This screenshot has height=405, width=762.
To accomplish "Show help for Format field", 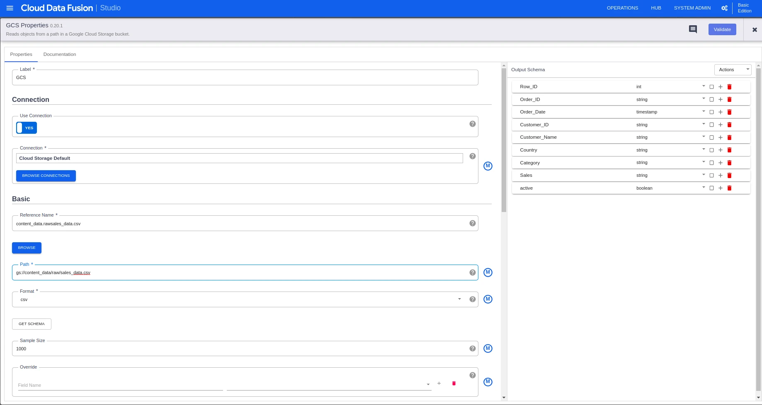I will [x=472, y=299].
